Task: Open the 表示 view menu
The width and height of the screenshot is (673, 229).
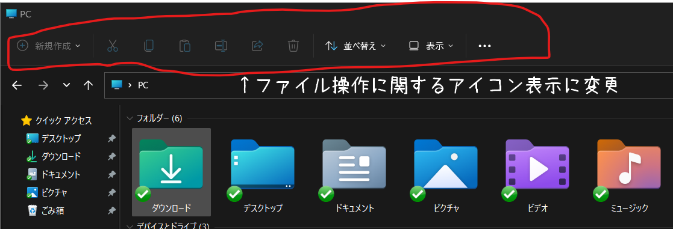Action: pos(431,46)
